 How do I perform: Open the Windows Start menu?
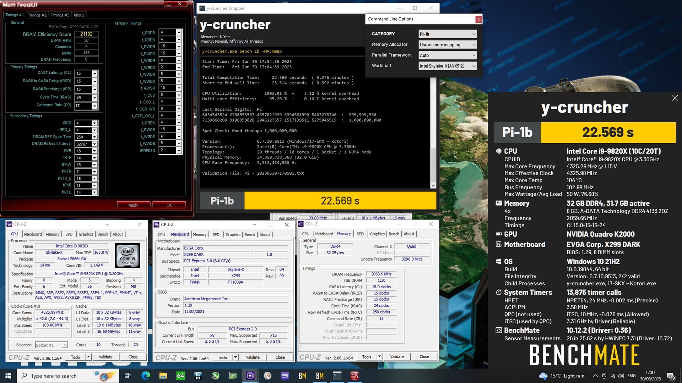pyautogui.click(x=9, y=376)
